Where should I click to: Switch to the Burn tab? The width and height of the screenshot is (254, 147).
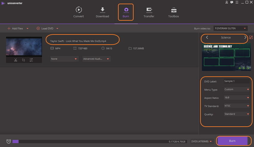pos(126,12)
